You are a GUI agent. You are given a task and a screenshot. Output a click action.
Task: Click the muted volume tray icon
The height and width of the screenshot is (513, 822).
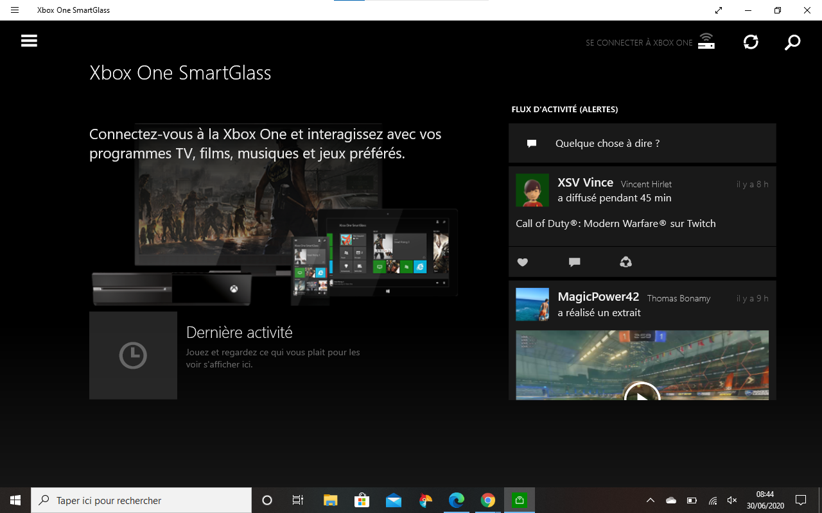coord(732,500)
